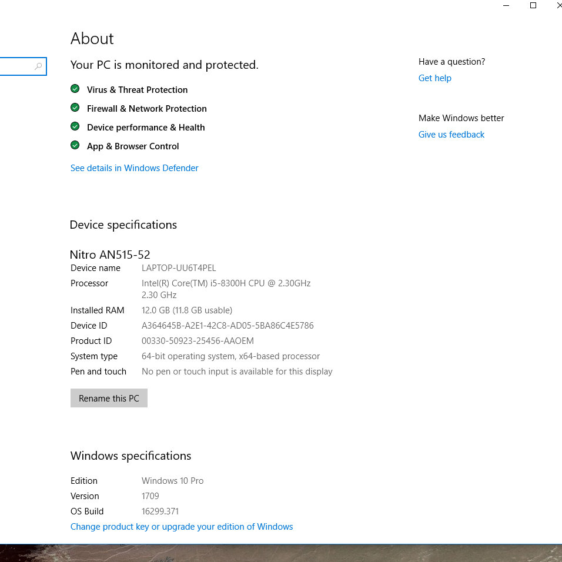Click Virus & Threat Protection label
This screenshot has height=562, width=562.
click(138, 89)
